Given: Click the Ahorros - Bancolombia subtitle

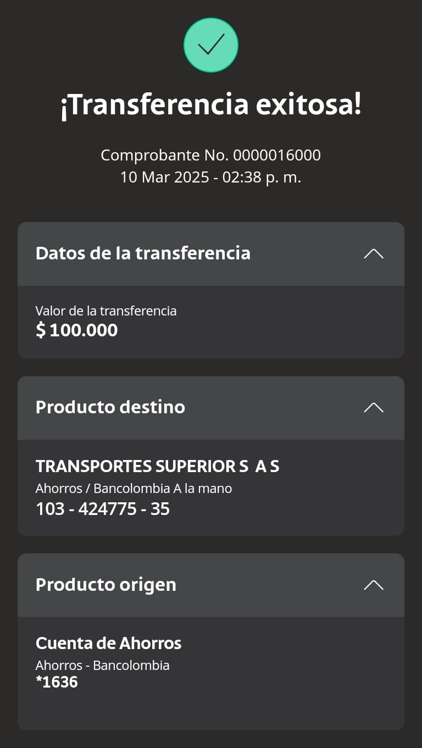Looking at the screenshot, I should (103, 666).
